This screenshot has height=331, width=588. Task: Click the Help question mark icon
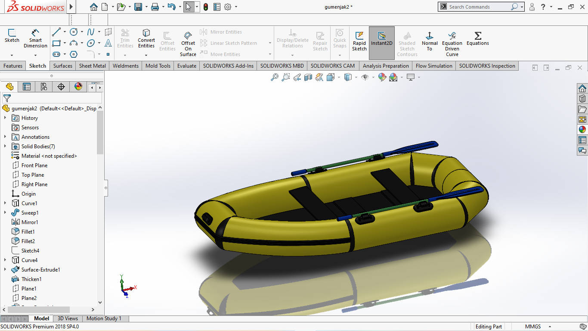click(x=543, y=7)
